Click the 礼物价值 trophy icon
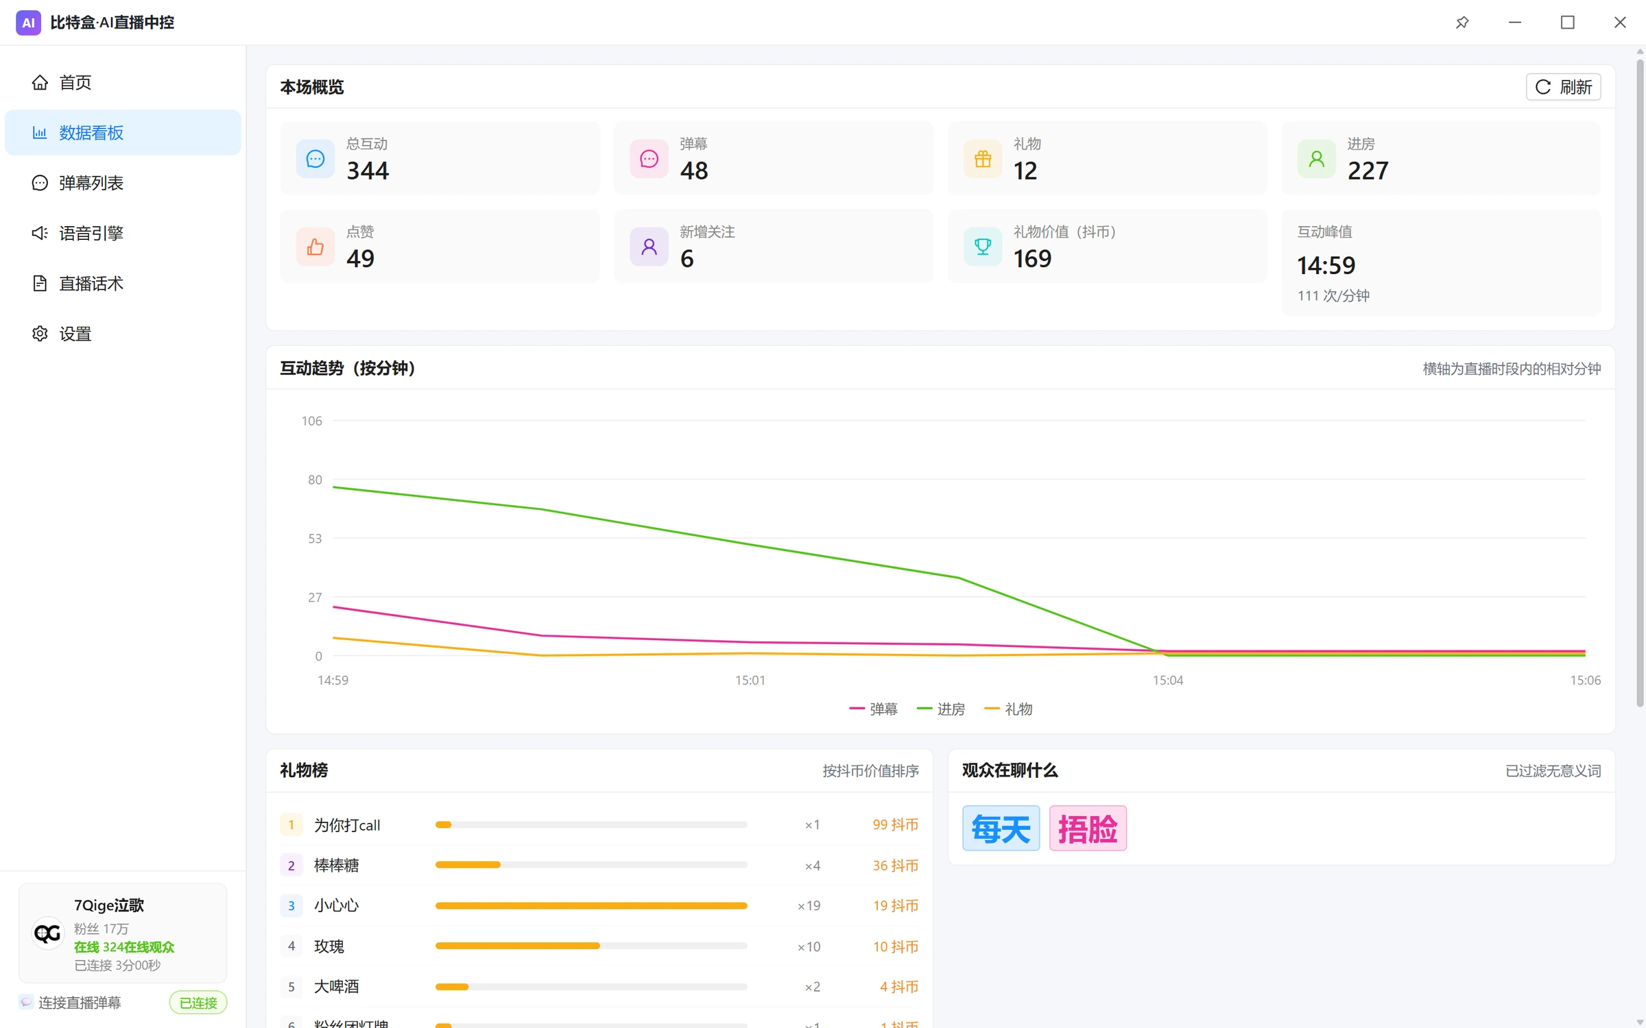Viewport: 1646px width, 1028px height. (x=982, y=247)
